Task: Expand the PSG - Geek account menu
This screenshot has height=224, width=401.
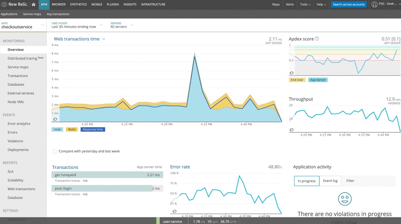Action: point(390,4)
